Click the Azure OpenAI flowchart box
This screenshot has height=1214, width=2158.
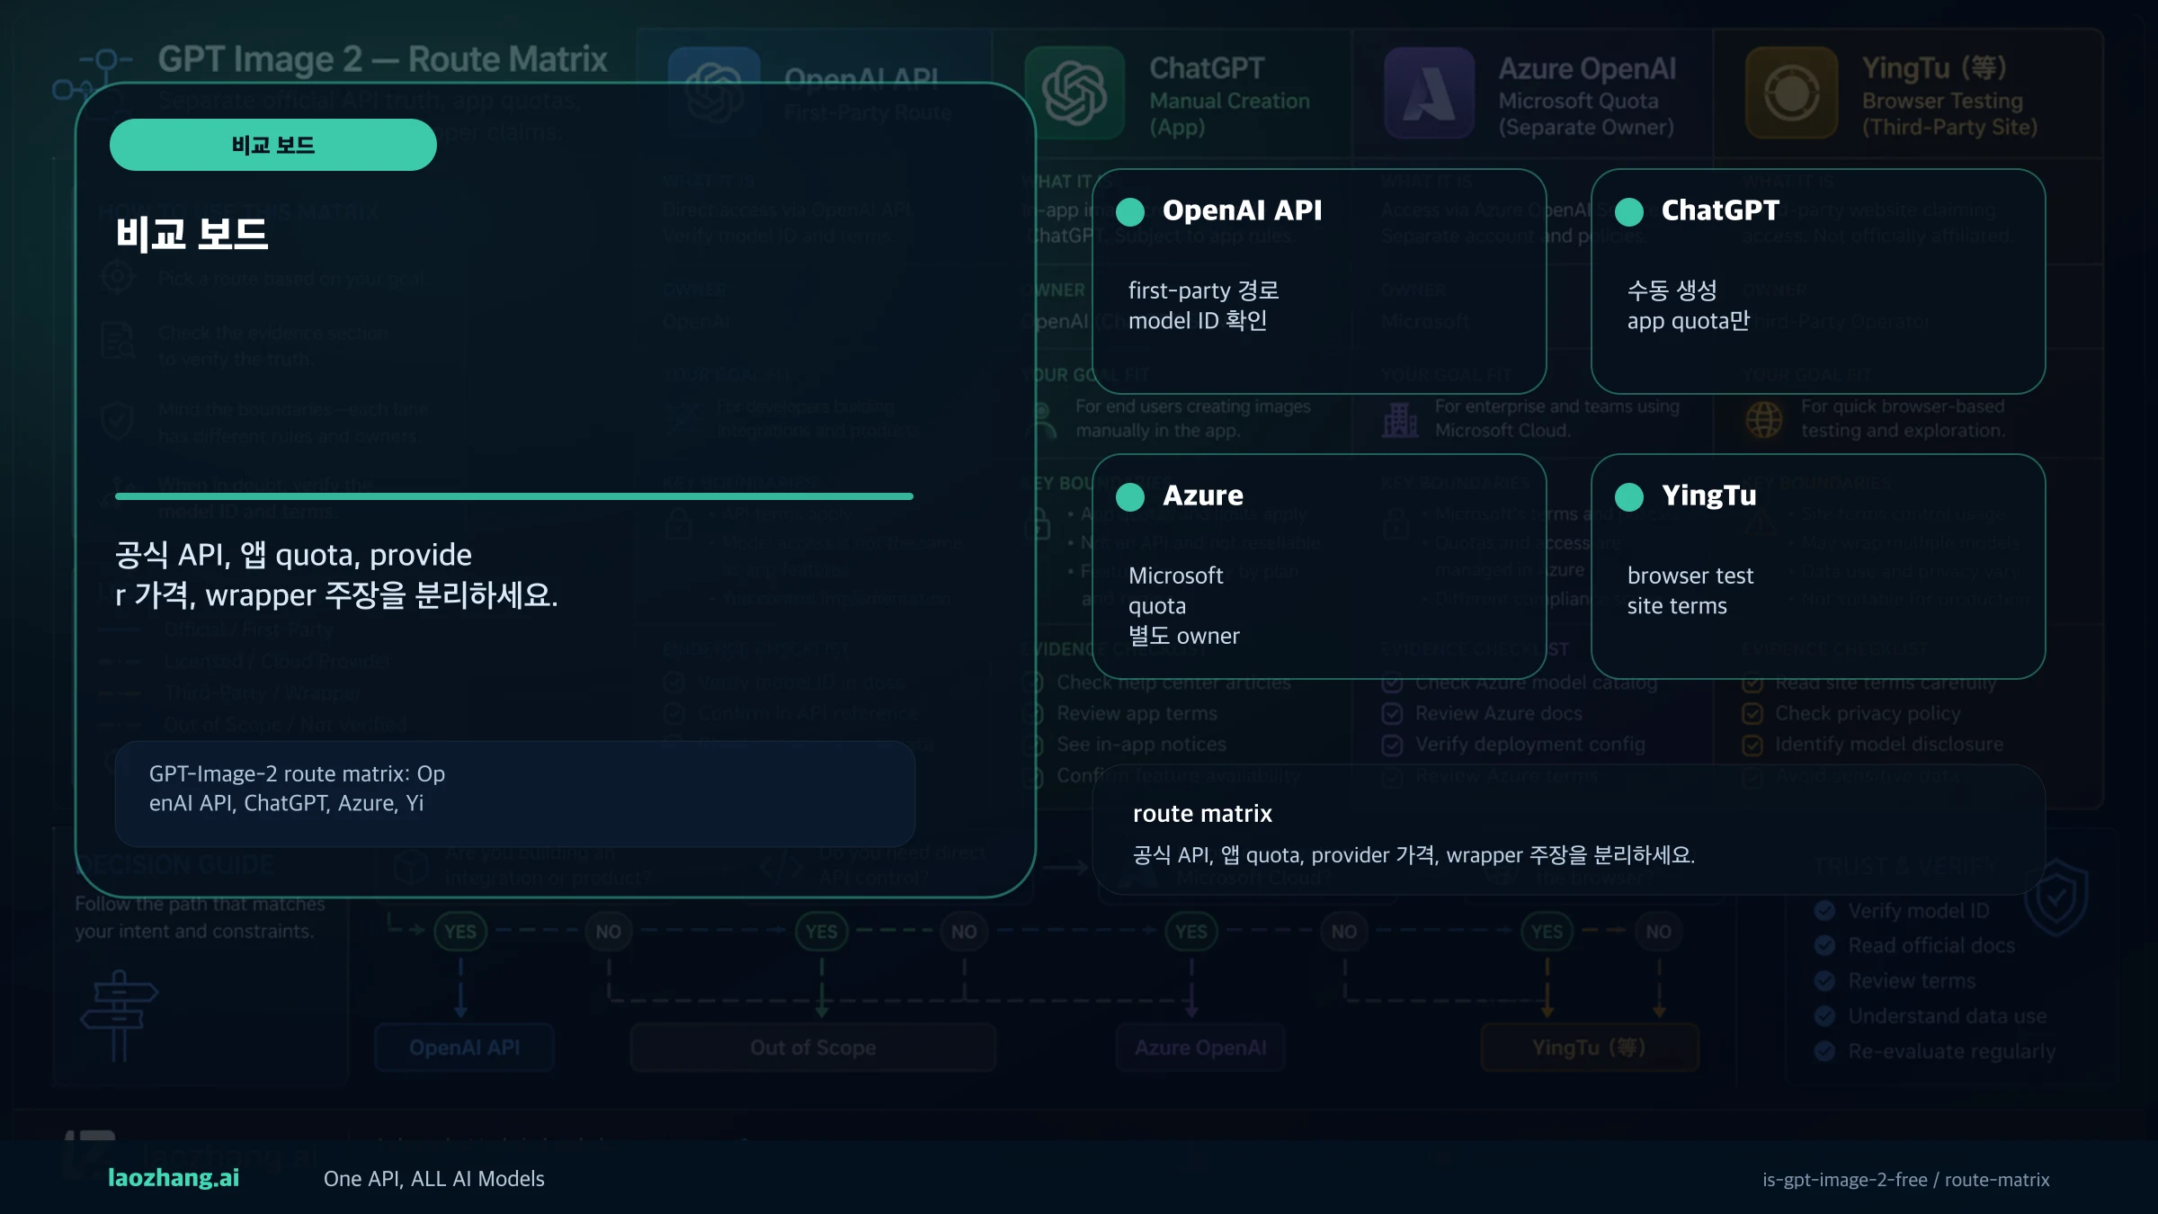tap(1200, 1048)
